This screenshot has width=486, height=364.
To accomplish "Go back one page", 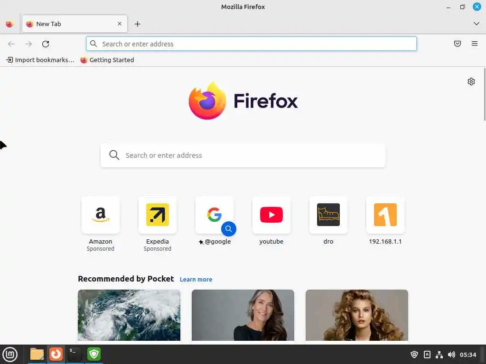I will [11, 44].
